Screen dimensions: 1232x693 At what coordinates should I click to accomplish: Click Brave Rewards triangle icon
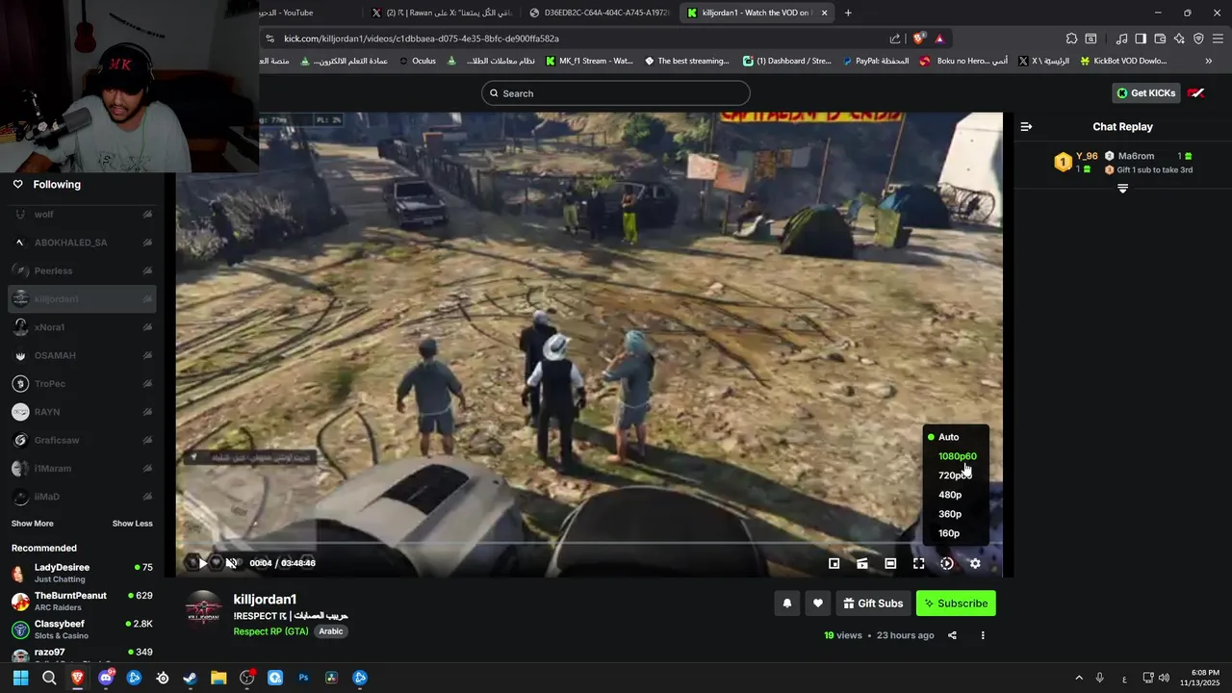click(939, 38)
